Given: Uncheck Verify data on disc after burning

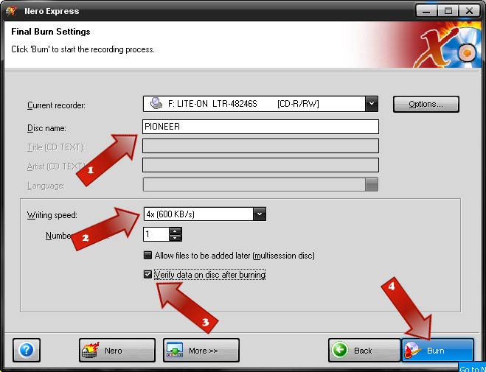Looking at the screenshot, I should tap(147, 274).
